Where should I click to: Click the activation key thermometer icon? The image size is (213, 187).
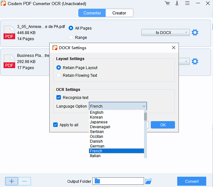(x=177, y=4)
